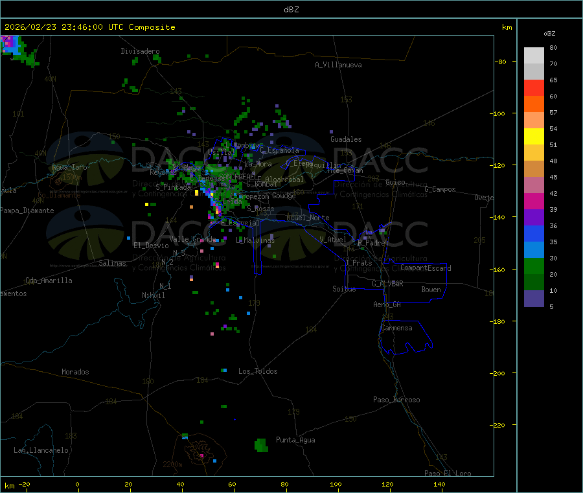Screen dimensions: 583x493
Task: Click the 'Divisadero' map label
Action: pos(140,51)
